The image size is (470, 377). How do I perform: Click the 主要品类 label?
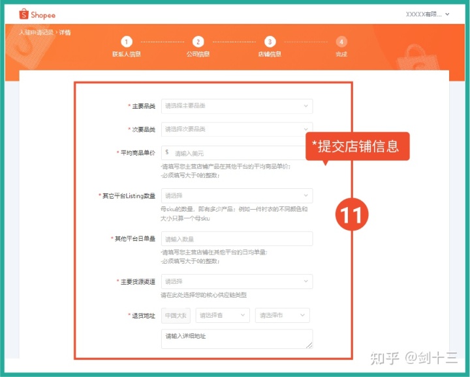coord(143,106)
